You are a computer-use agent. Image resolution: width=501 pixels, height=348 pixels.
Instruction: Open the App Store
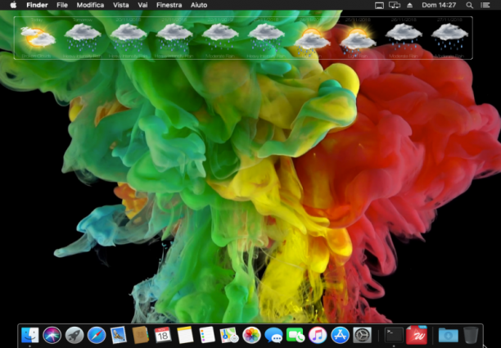[340, 335]
